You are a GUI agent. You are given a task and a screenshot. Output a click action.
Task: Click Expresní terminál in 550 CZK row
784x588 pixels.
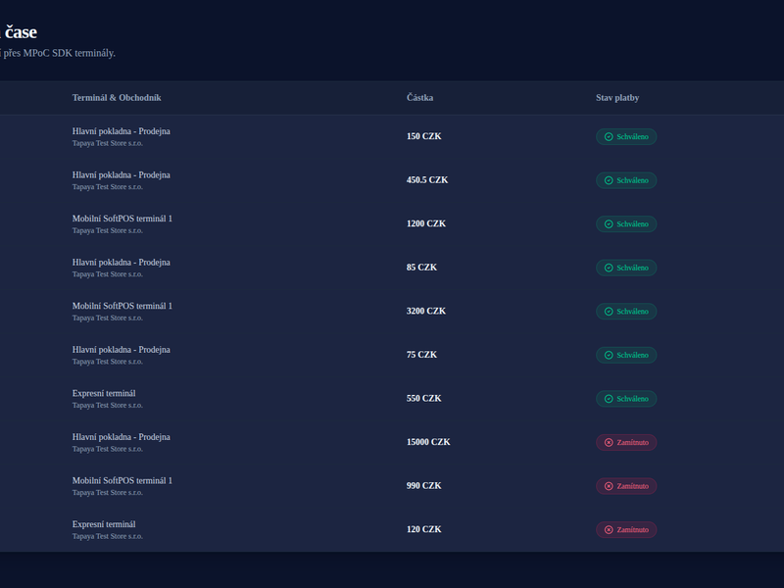[104, 393]
